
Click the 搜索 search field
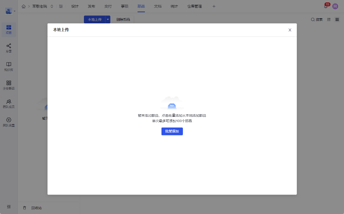click(317, 19)
